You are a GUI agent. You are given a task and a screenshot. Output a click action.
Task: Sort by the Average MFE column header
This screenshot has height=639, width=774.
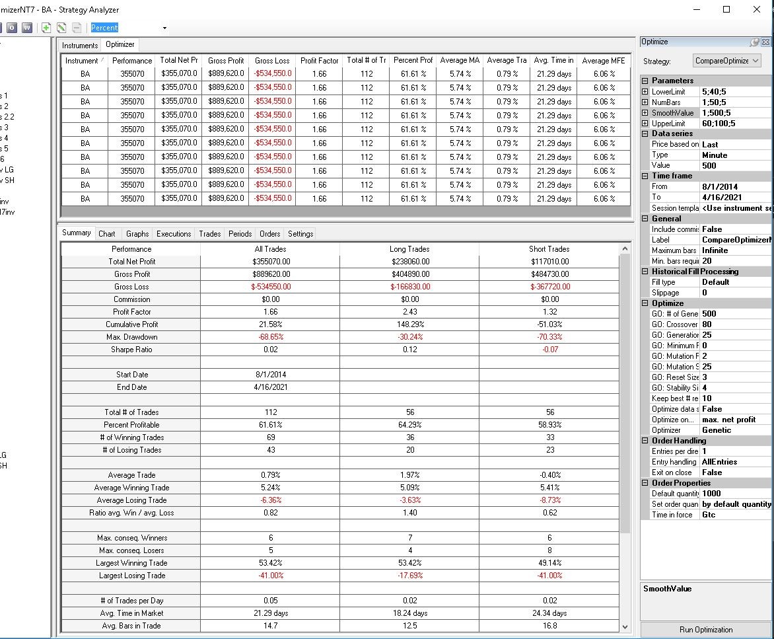click(x=603, y=60)
